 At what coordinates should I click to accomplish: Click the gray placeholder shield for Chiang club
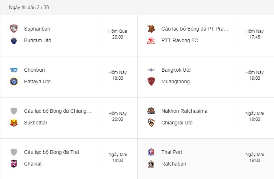(14, 111)
